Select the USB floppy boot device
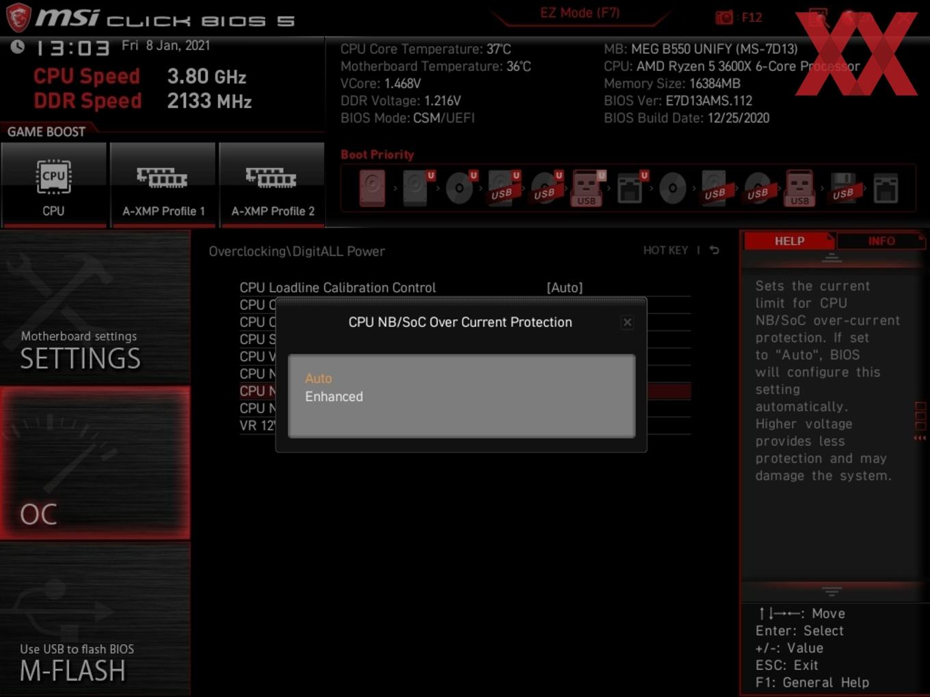 pos(843,188)
